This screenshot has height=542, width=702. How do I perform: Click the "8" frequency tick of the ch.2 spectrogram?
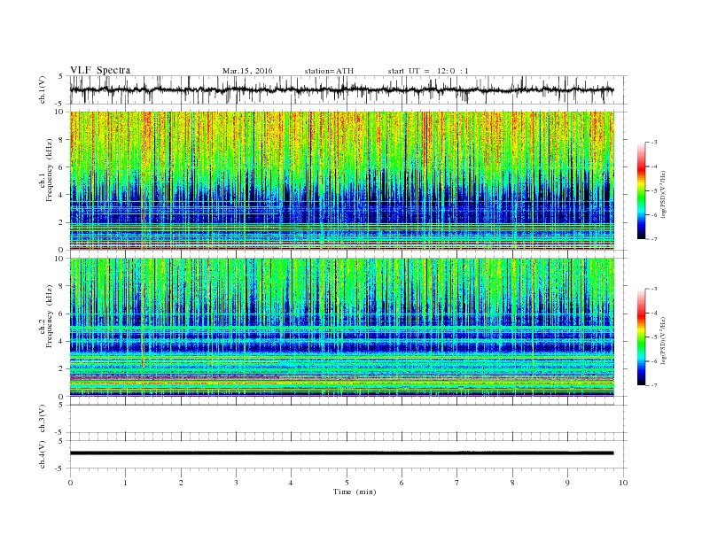pos(62,286)
